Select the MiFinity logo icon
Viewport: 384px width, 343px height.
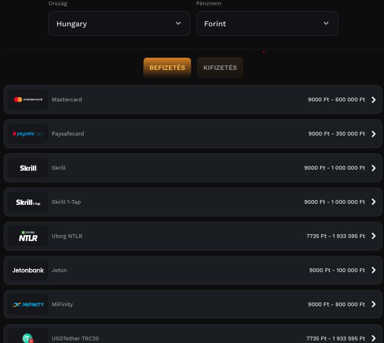[28, 305]
